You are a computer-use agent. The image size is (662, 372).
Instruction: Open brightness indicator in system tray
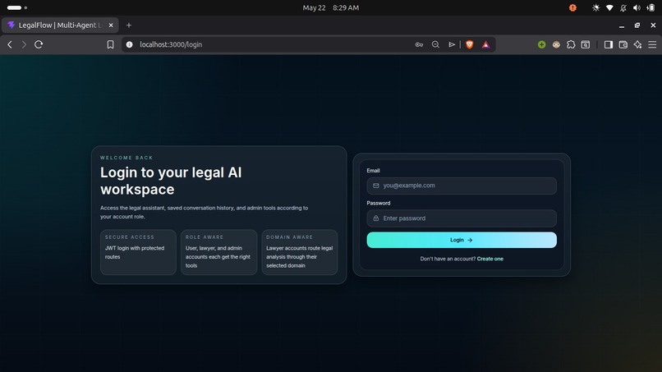coord(595,7)
